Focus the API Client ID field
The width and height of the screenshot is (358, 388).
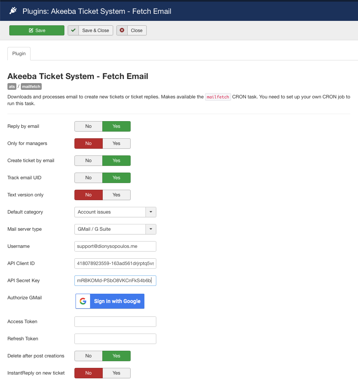pos(115,264)
